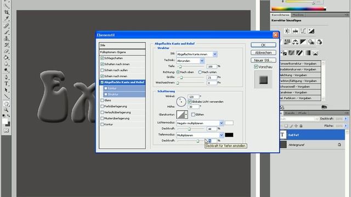This screenshot has width=351, height=197.
Task: Switch to the Pfade tab
Action: click(302, 113)
